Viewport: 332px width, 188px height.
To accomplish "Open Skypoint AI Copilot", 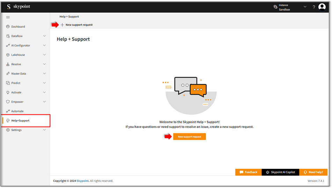I will pyautogui.click(x=280, y=172).
